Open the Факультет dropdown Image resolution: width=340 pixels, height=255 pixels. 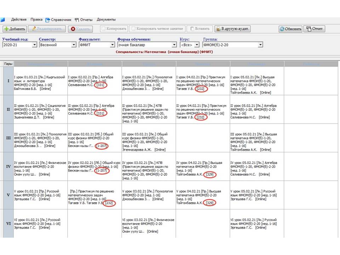tap(113, 45)
